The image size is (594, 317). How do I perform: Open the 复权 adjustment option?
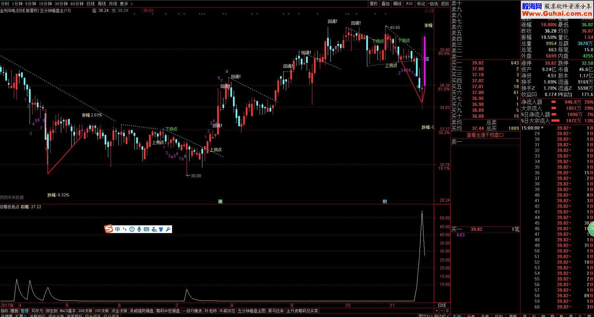click(374, 4)
